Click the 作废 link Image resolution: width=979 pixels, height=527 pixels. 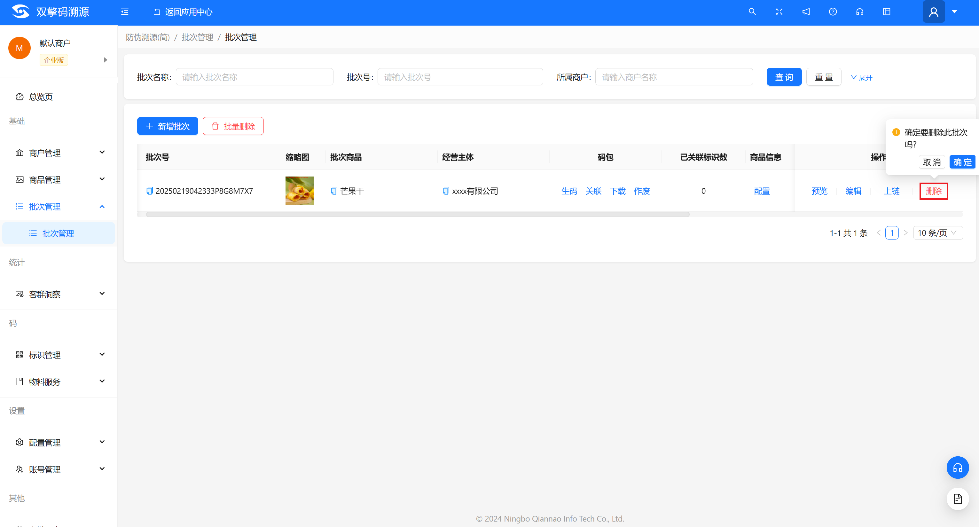[641, 191]
